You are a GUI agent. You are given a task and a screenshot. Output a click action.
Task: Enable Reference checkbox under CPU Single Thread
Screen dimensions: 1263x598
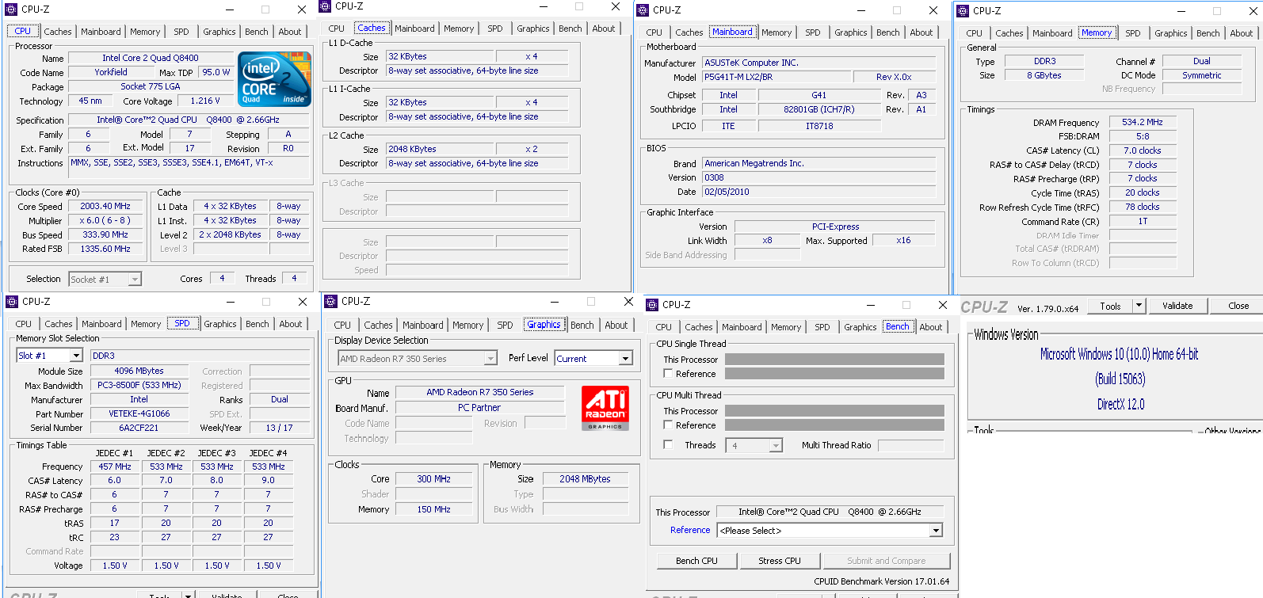(x=668, y=374)
